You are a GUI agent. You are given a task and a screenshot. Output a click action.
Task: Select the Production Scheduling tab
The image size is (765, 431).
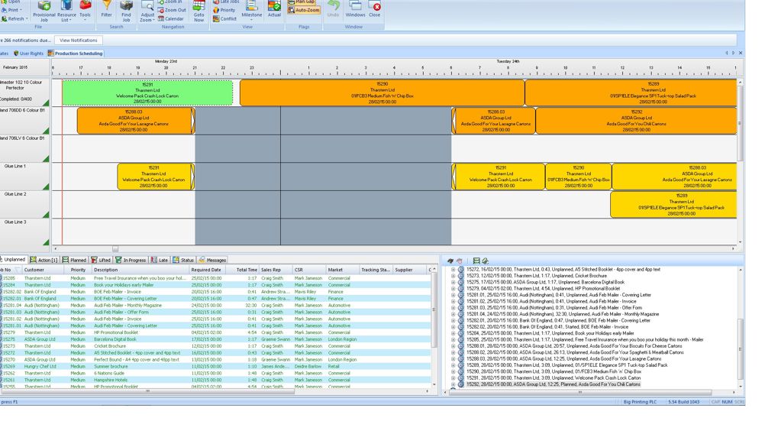coord(76,53)
